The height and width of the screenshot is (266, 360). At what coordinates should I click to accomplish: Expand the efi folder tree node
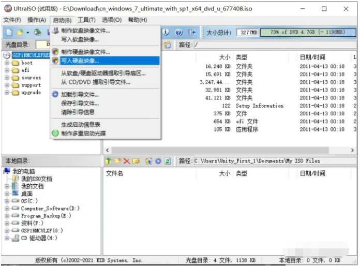click(x=7, y=70)
